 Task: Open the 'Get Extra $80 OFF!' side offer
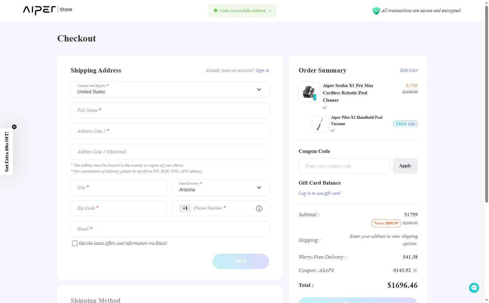(6, 152)
